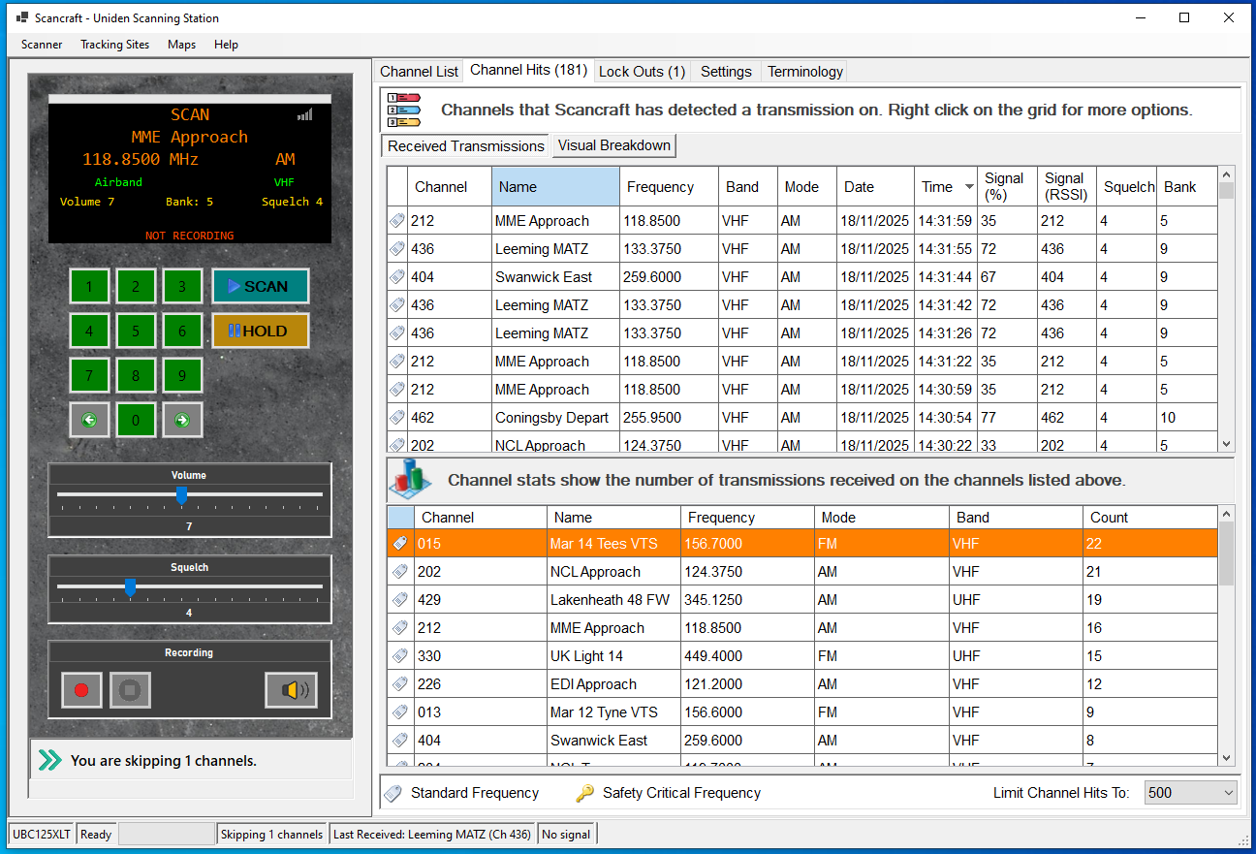Click tag icon beside Mar 14 Tees VTS
Viewport: 1256px width, 854px height.
pyautogui.click(x=400, y=544)
